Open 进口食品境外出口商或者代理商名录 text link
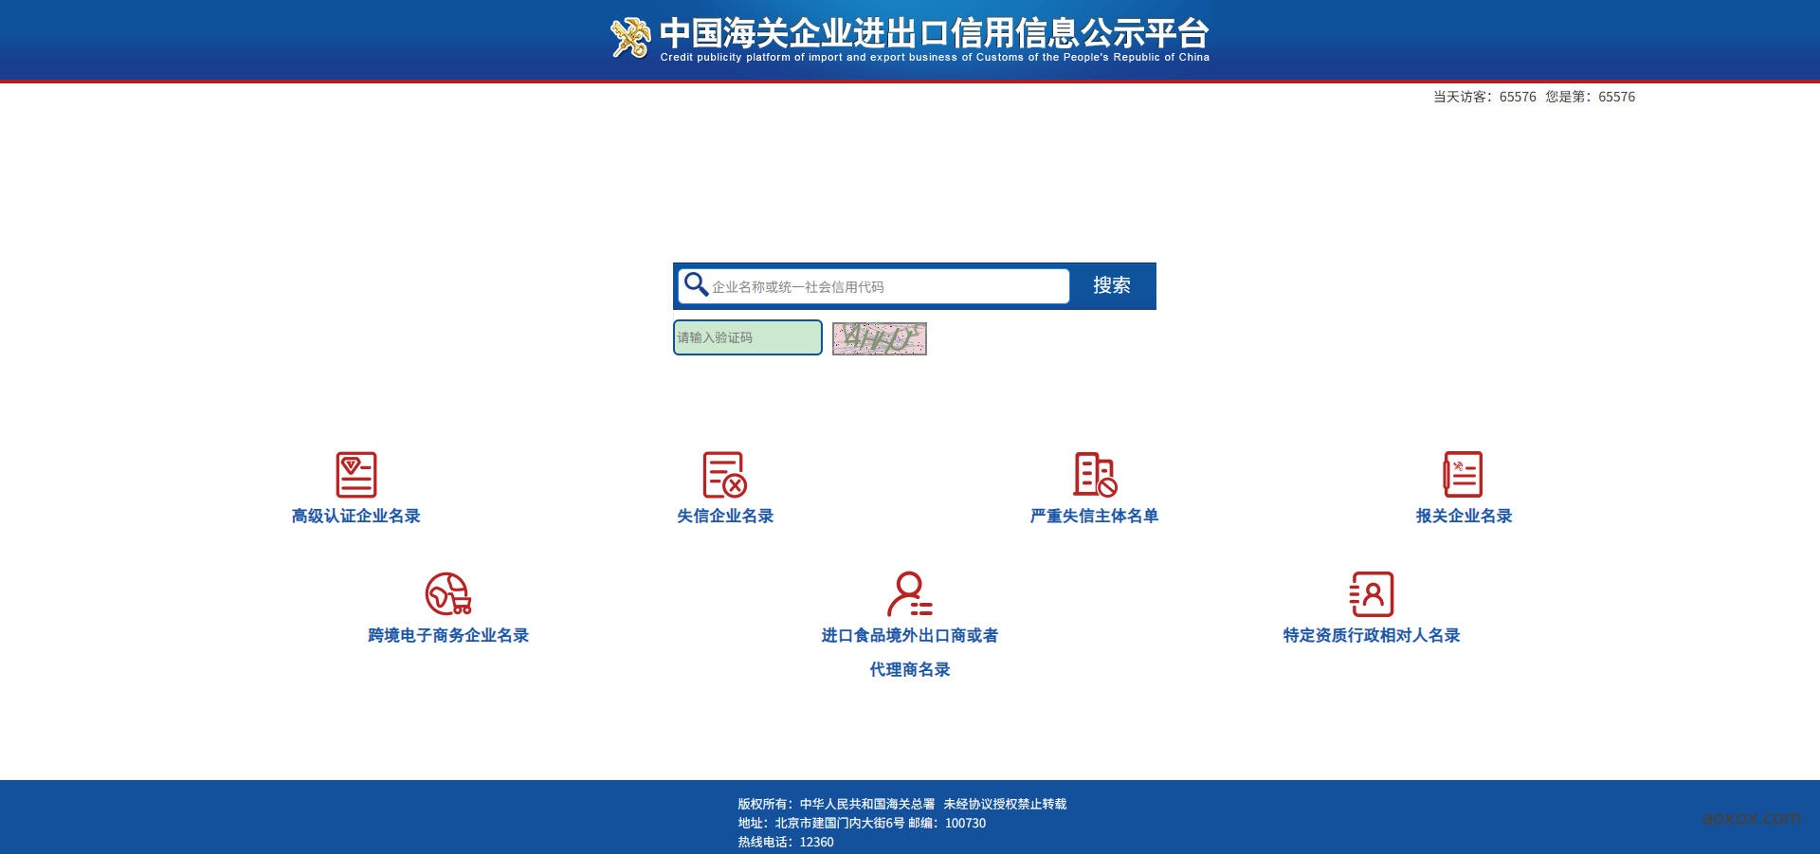The image size is (1820, 854). [x=910, y=652]
